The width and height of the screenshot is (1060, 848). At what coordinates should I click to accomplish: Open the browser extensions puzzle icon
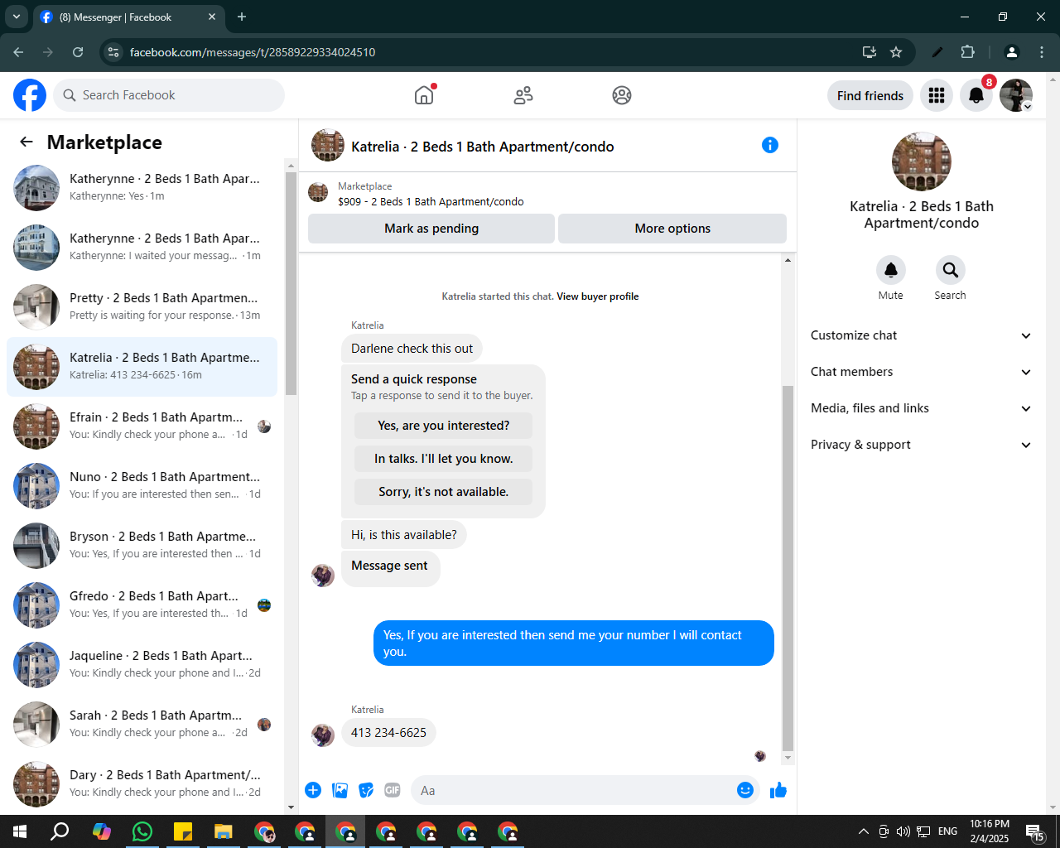point(967,52)
